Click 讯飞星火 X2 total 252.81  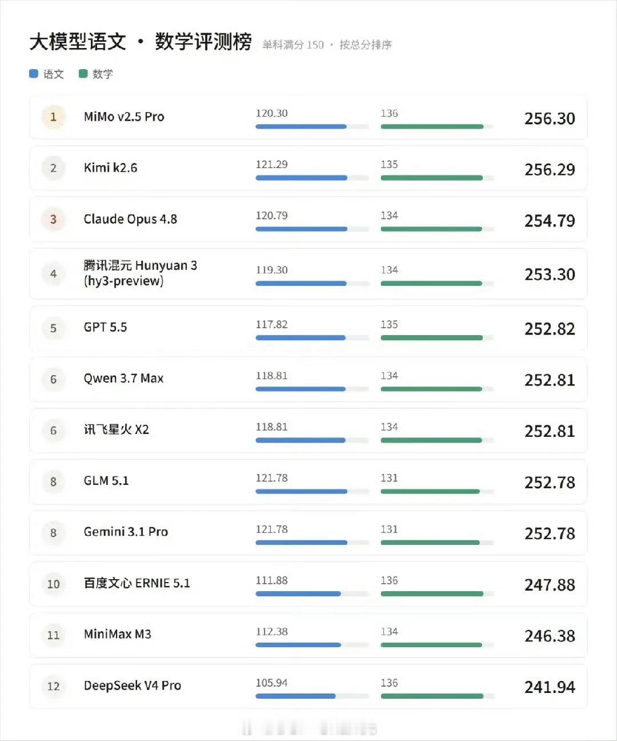click(x=550, y=431)
